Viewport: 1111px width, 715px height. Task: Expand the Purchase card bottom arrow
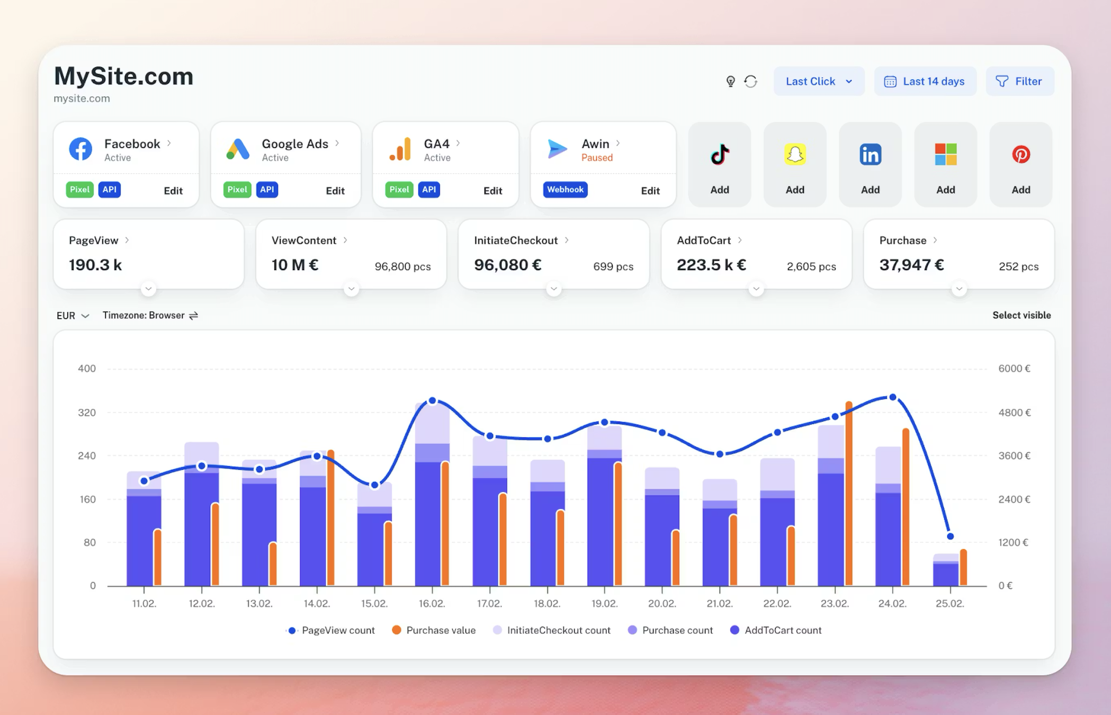pos(959,289)
